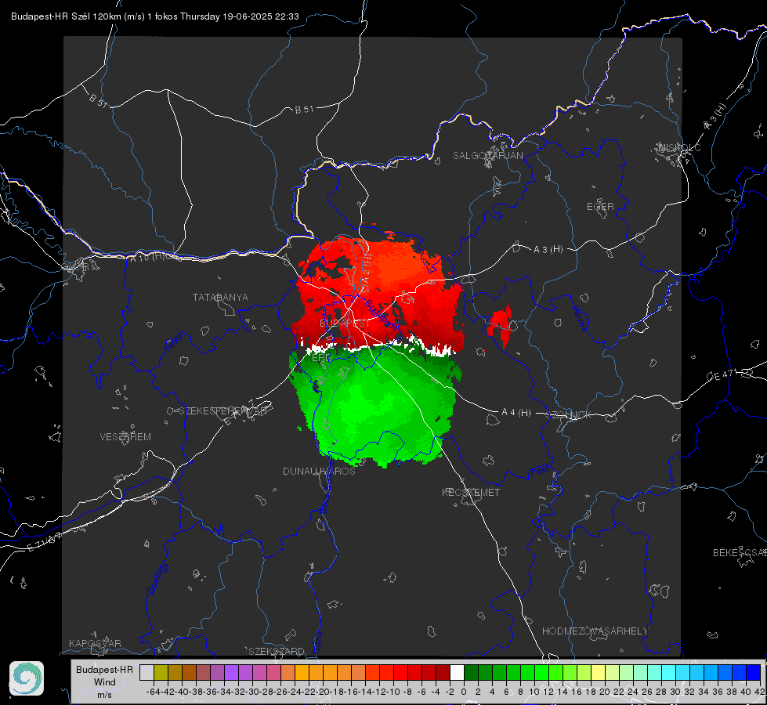The width and height of the screenshot is (767, 705).
Task: Click the blue 'Pest' county label
Action: [x=538, y=472]
